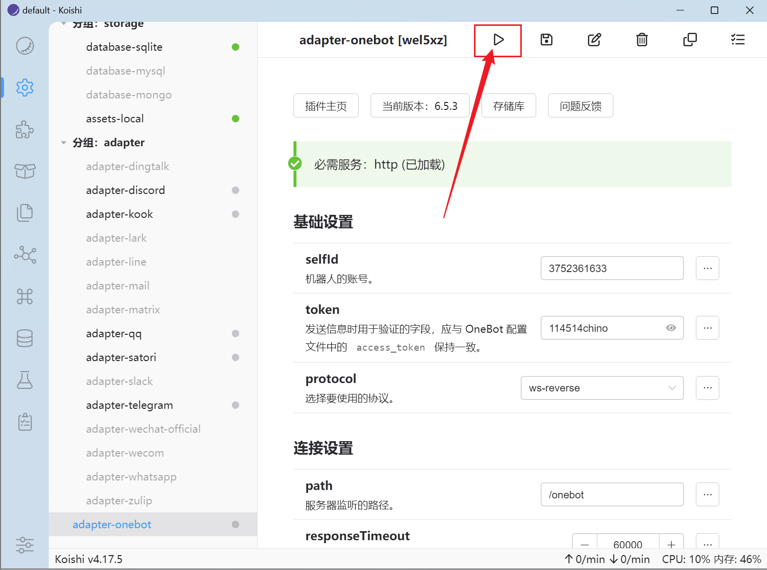
Task: Click into the selfId input field
Action: (x=612, y=268)
